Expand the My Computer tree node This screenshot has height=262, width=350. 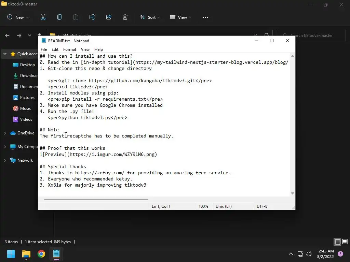tap(5, 147)
